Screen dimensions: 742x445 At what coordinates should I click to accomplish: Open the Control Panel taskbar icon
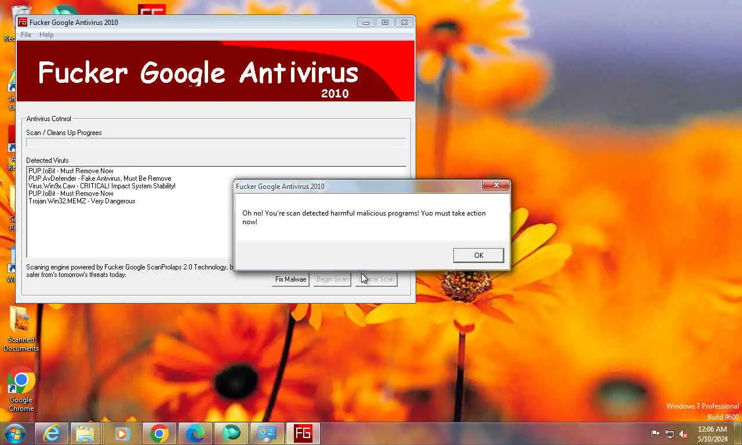click(267, 433)
